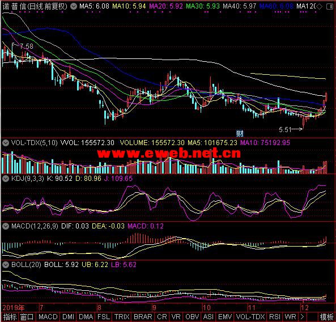
Task: Select the VOL-TDX indicator tab
Action: tap(250, 317)
